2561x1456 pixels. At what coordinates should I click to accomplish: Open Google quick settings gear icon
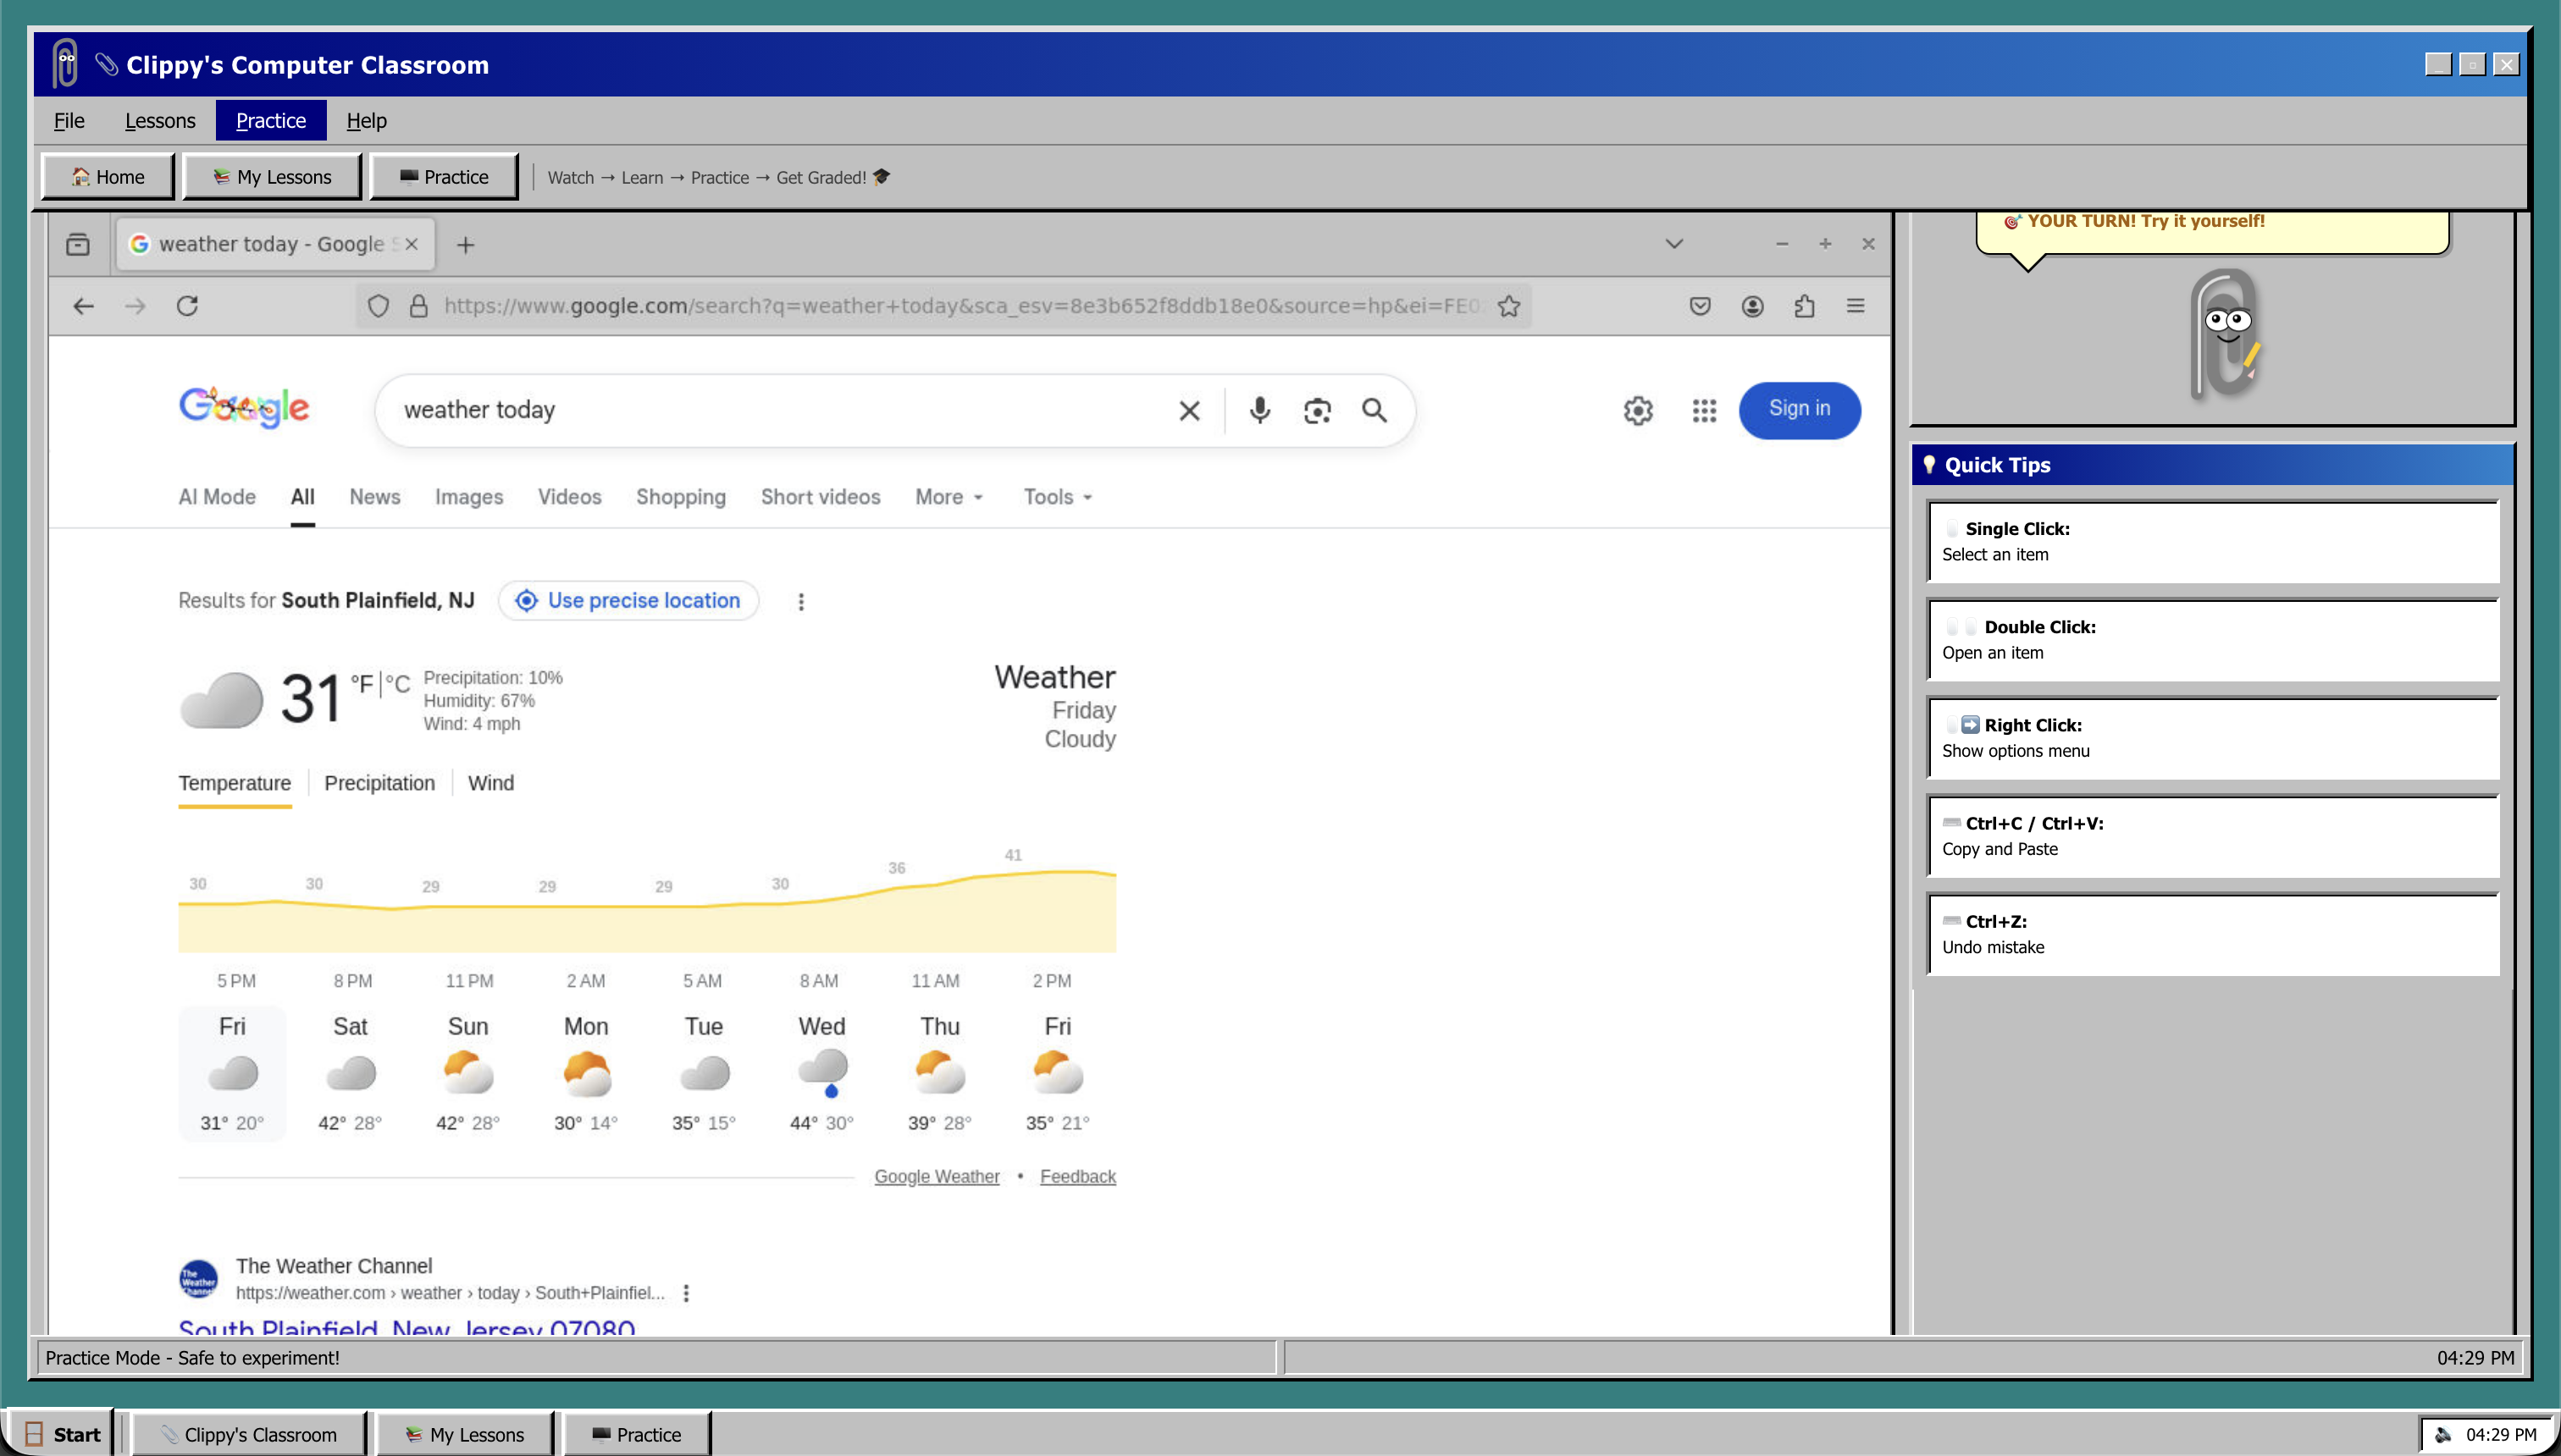pos(1638,410)
